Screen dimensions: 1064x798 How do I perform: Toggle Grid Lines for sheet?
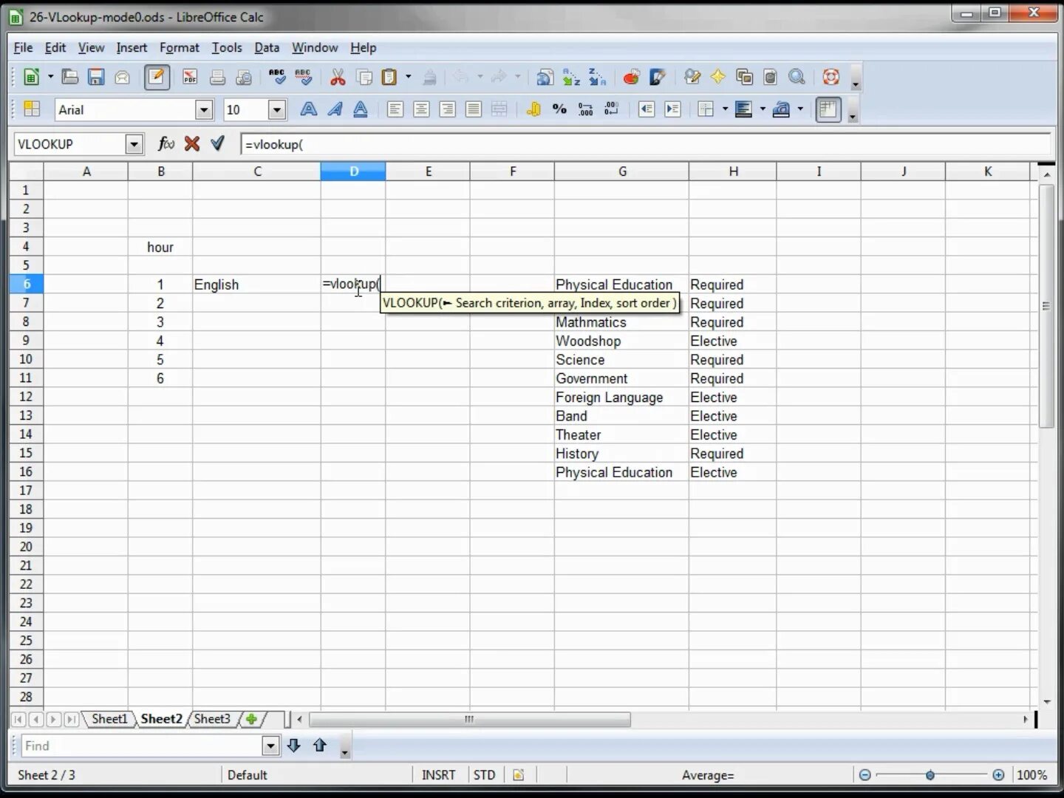click(828, 109)
